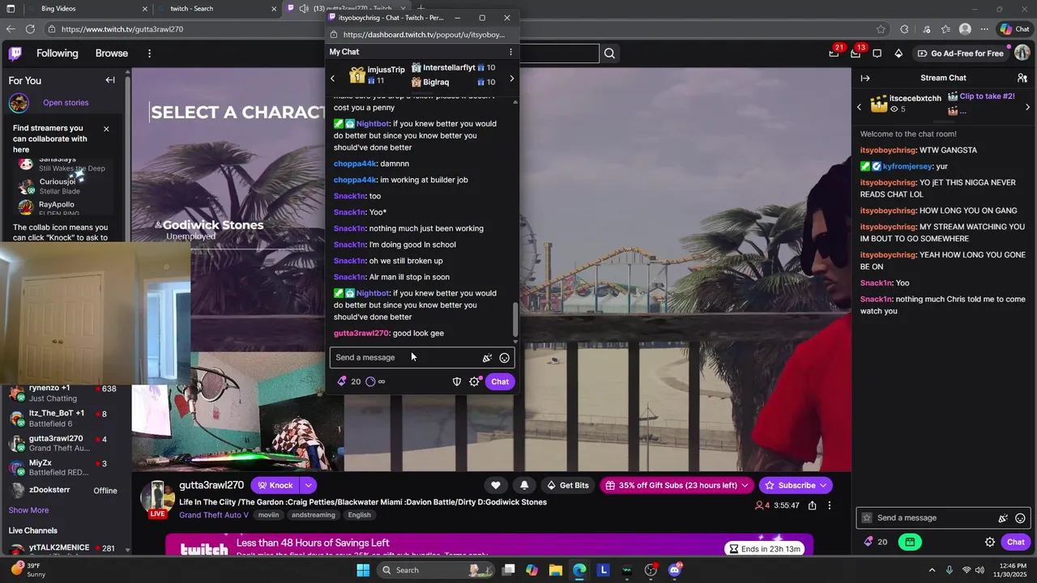Open three-dot menu next to Browse
The height and width of the screenshot is (583, 1037).
click(x=149, y=53)
